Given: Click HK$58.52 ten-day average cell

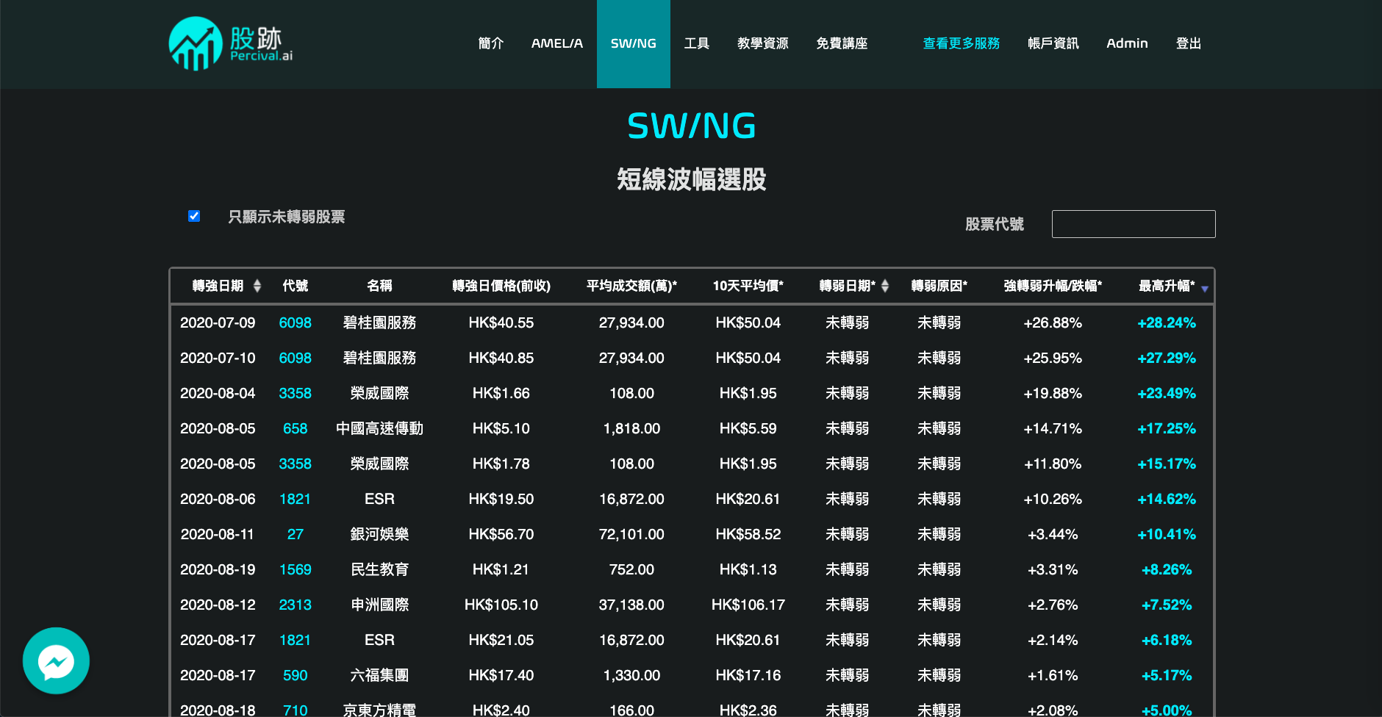Looking at the screenshot, I should (748, 534).
